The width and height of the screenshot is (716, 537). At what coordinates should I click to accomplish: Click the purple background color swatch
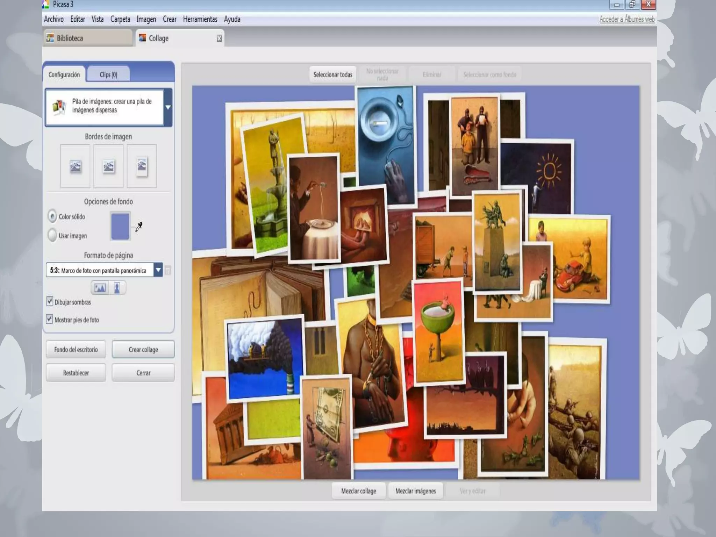coord(120,226)
